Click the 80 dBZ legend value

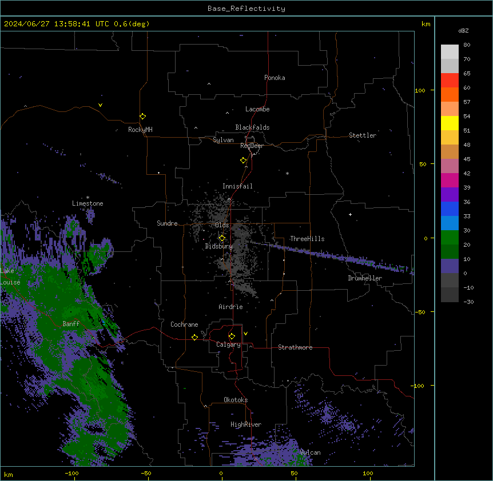click(x=467, y=45)
